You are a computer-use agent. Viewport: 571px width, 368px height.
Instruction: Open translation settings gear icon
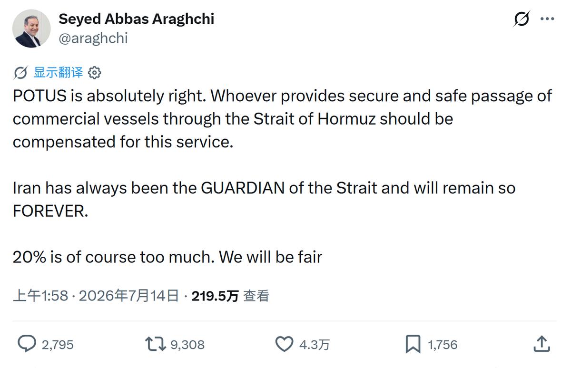pyautogui.click(x=95, y=73)
